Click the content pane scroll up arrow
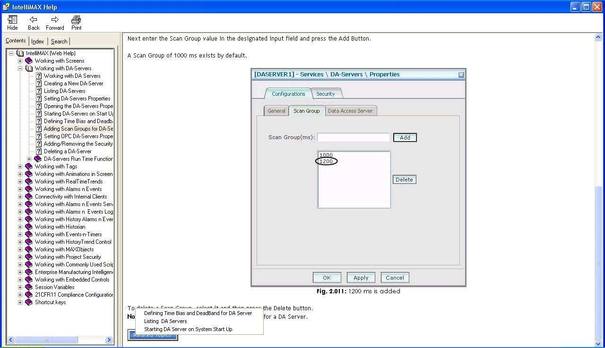Viewport: 605px width, 348px height. pyautogui.click(x=599, y=37)
